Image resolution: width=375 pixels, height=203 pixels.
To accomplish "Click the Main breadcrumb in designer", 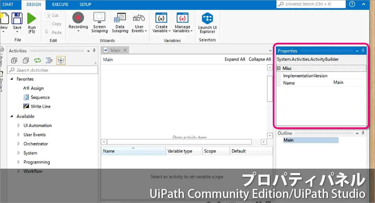I will pos(108,59).
